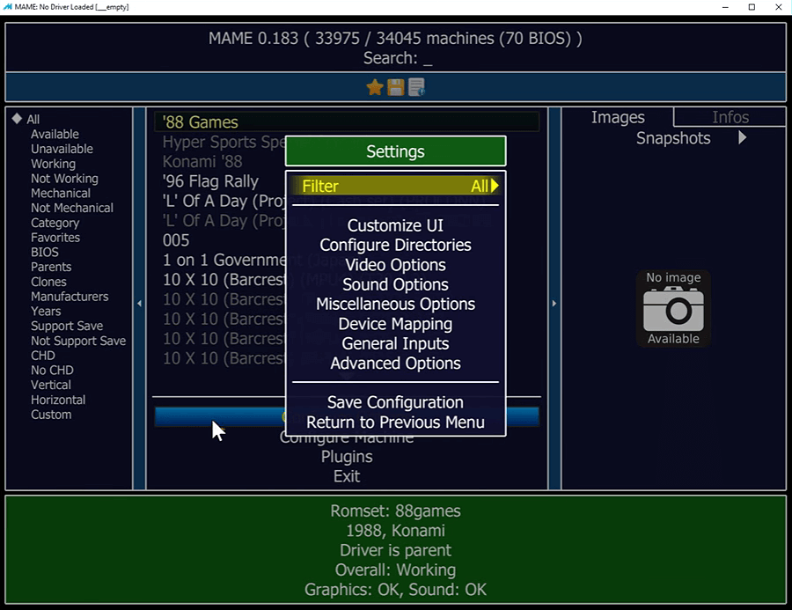Screen dimensions: 792x610
Task: Choose the No CHD filter
Action: (52, 370)
